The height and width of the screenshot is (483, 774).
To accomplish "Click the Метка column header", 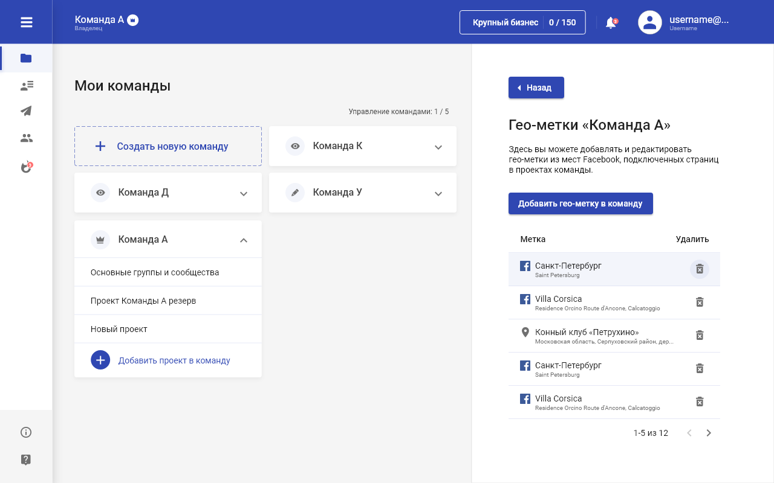I will point(533,239).
